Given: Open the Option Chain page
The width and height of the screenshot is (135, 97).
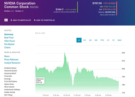Looking at the screenshot, I should point(9,84).
